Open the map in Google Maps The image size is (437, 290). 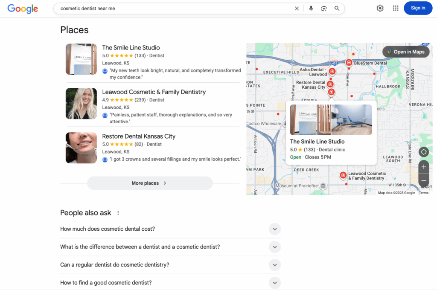(405, 52)
